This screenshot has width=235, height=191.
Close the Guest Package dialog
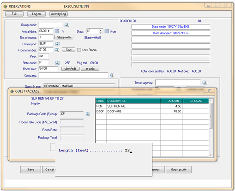click(x=209, y=90)
